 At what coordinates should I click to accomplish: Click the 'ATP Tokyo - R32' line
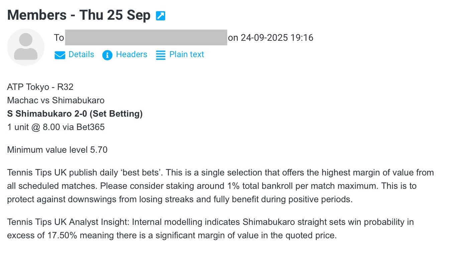(40, 87)
